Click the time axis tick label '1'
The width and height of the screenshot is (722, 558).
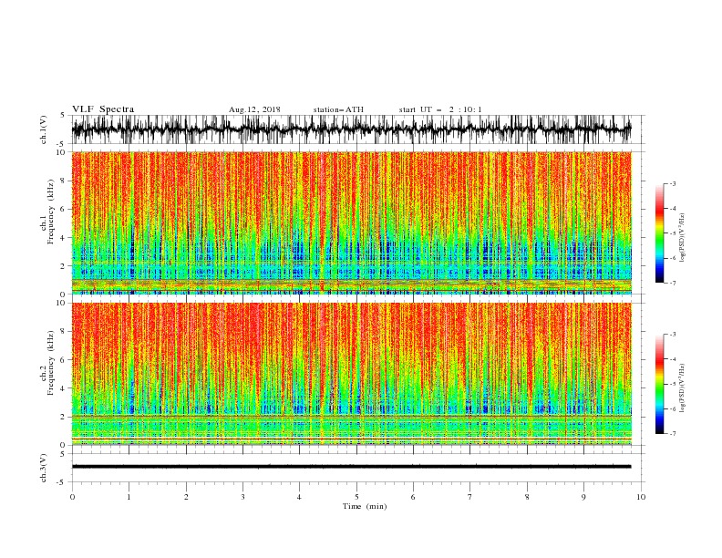pos(129,497)
